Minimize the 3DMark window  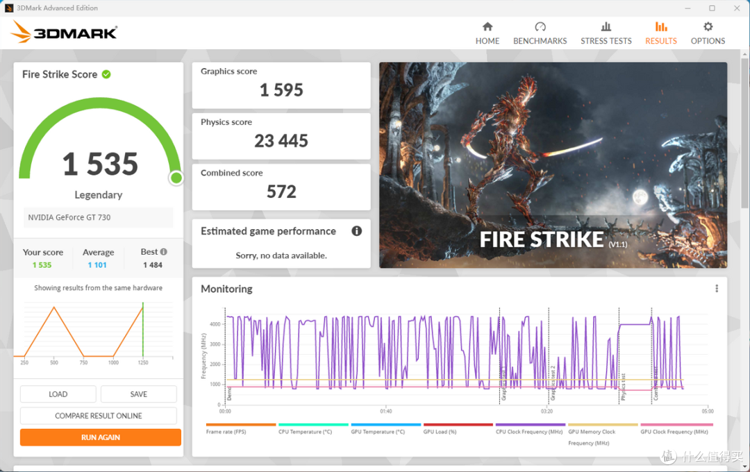point(687,8)
